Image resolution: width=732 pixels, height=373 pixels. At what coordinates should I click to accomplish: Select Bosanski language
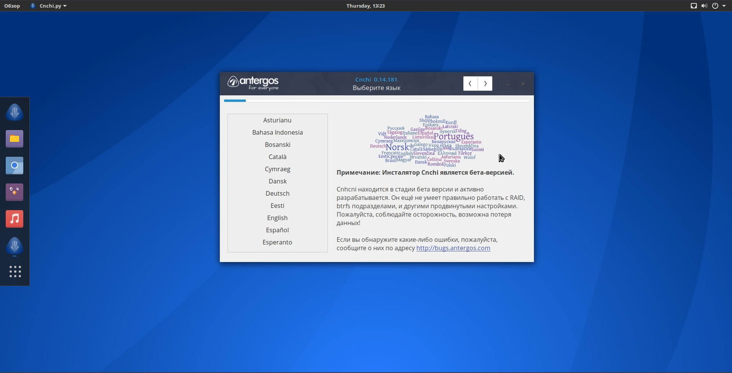pyautogui.click(x=277, y=145)
